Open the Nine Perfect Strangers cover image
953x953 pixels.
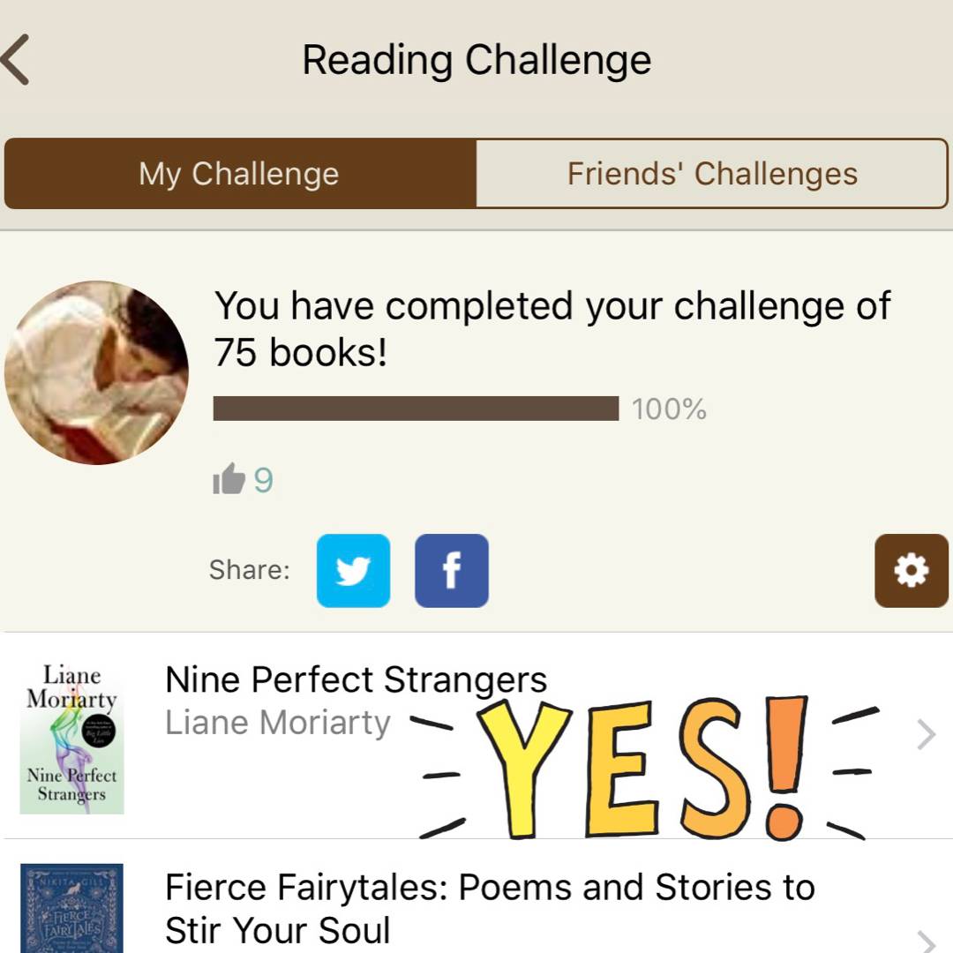pos(71,738)
